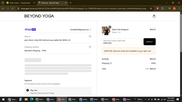This screenshot has height=102, width=182.
Task: Open the notification center icon
Action: (177, 99)
